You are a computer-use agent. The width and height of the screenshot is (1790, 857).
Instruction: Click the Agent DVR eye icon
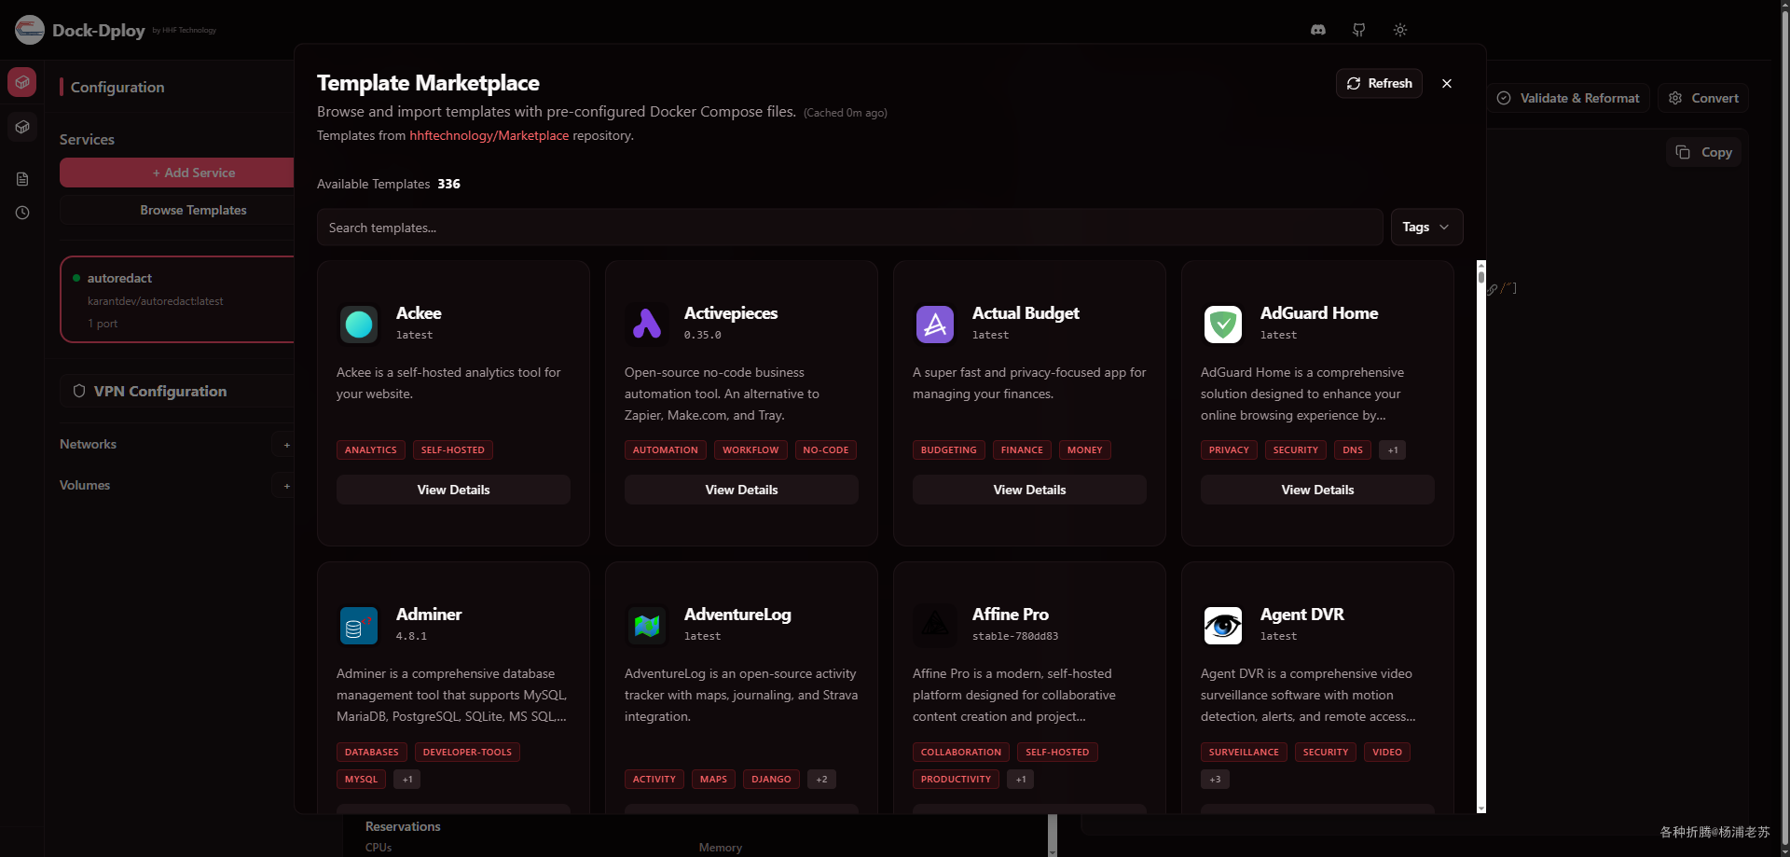tap(1223, 626)
